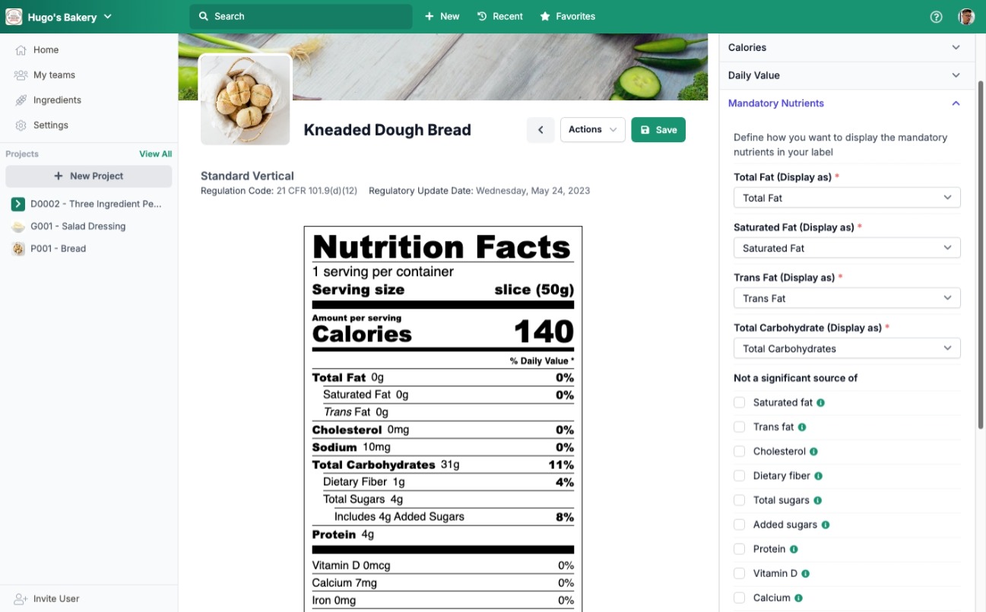Open the Ingredients section
The image size is (986, 612).
tap(21, 100)
